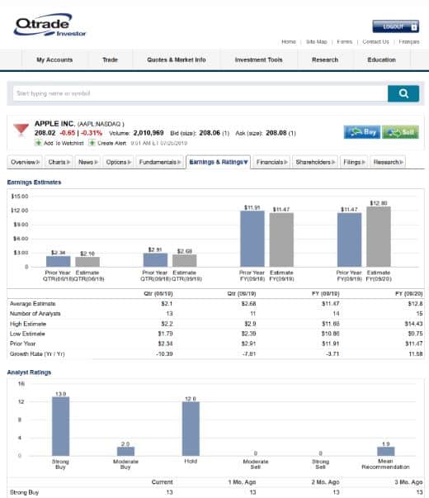This screenshot has width=429, height=498.
Task: Switch to the Research sub-tab
Action: coord(388,162)
